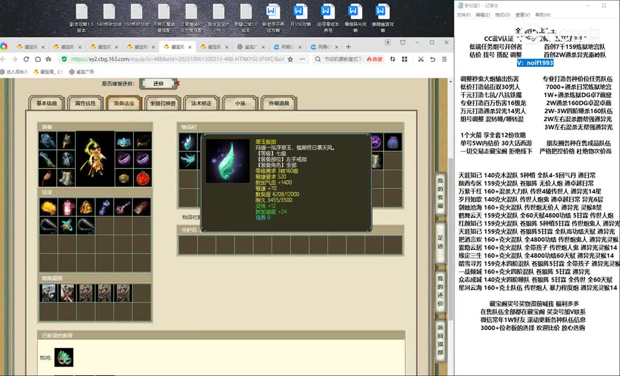Viewport: 620px width, 376px height.
Task: Click the 热搜 hot search label
Action: [x=374, y=59]
